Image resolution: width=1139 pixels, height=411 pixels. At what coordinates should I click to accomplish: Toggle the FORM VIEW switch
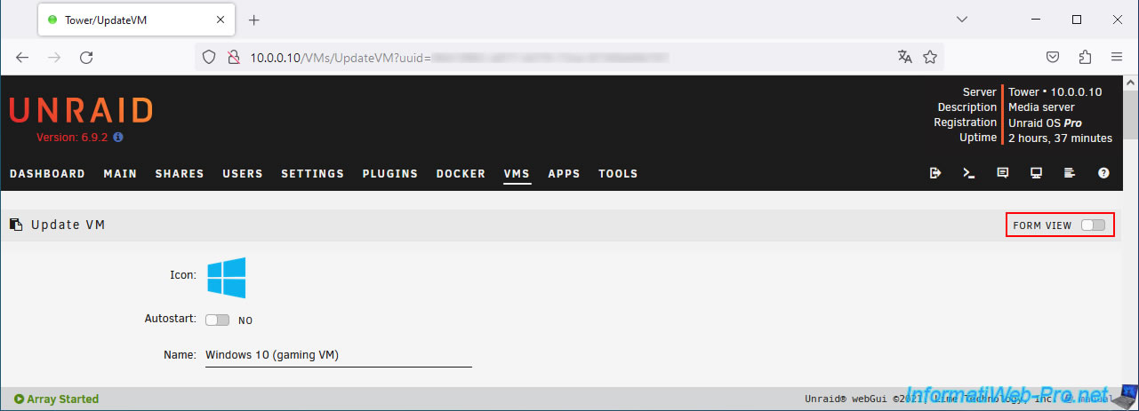(1093, 225)
